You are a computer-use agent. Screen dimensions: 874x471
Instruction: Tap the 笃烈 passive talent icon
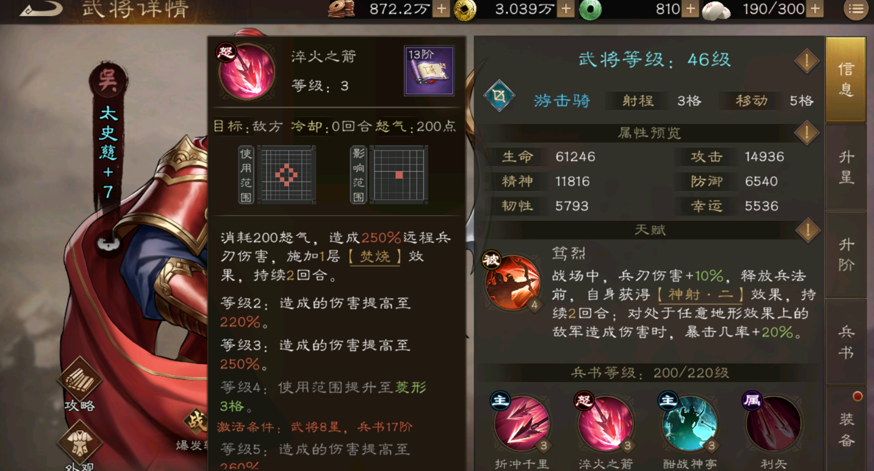pyautogui.click(x=513, y=282)
